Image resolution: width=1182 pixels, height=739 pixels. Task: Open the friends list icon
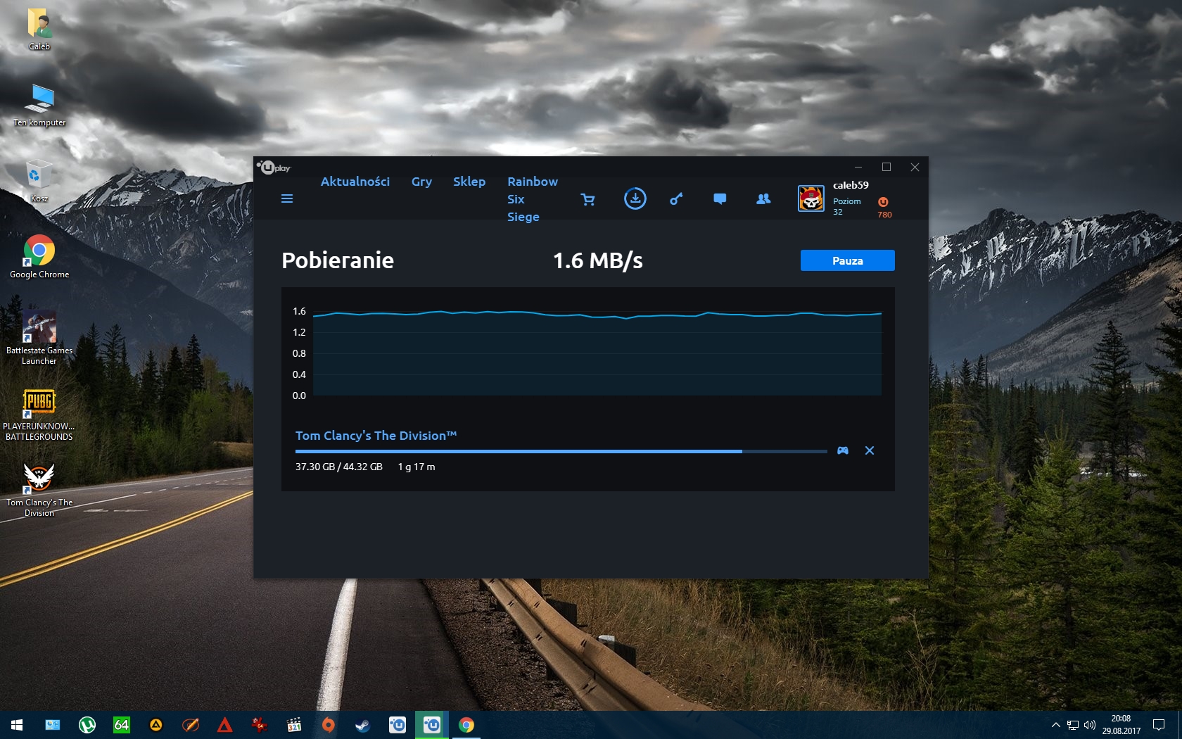pyautogui.click(x=763, y=199)
